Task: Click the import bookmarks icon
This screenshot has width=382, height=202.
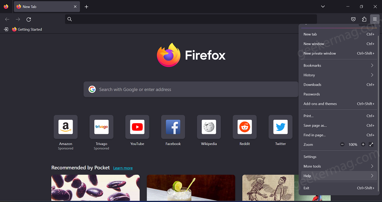Action: click(6, 29)
